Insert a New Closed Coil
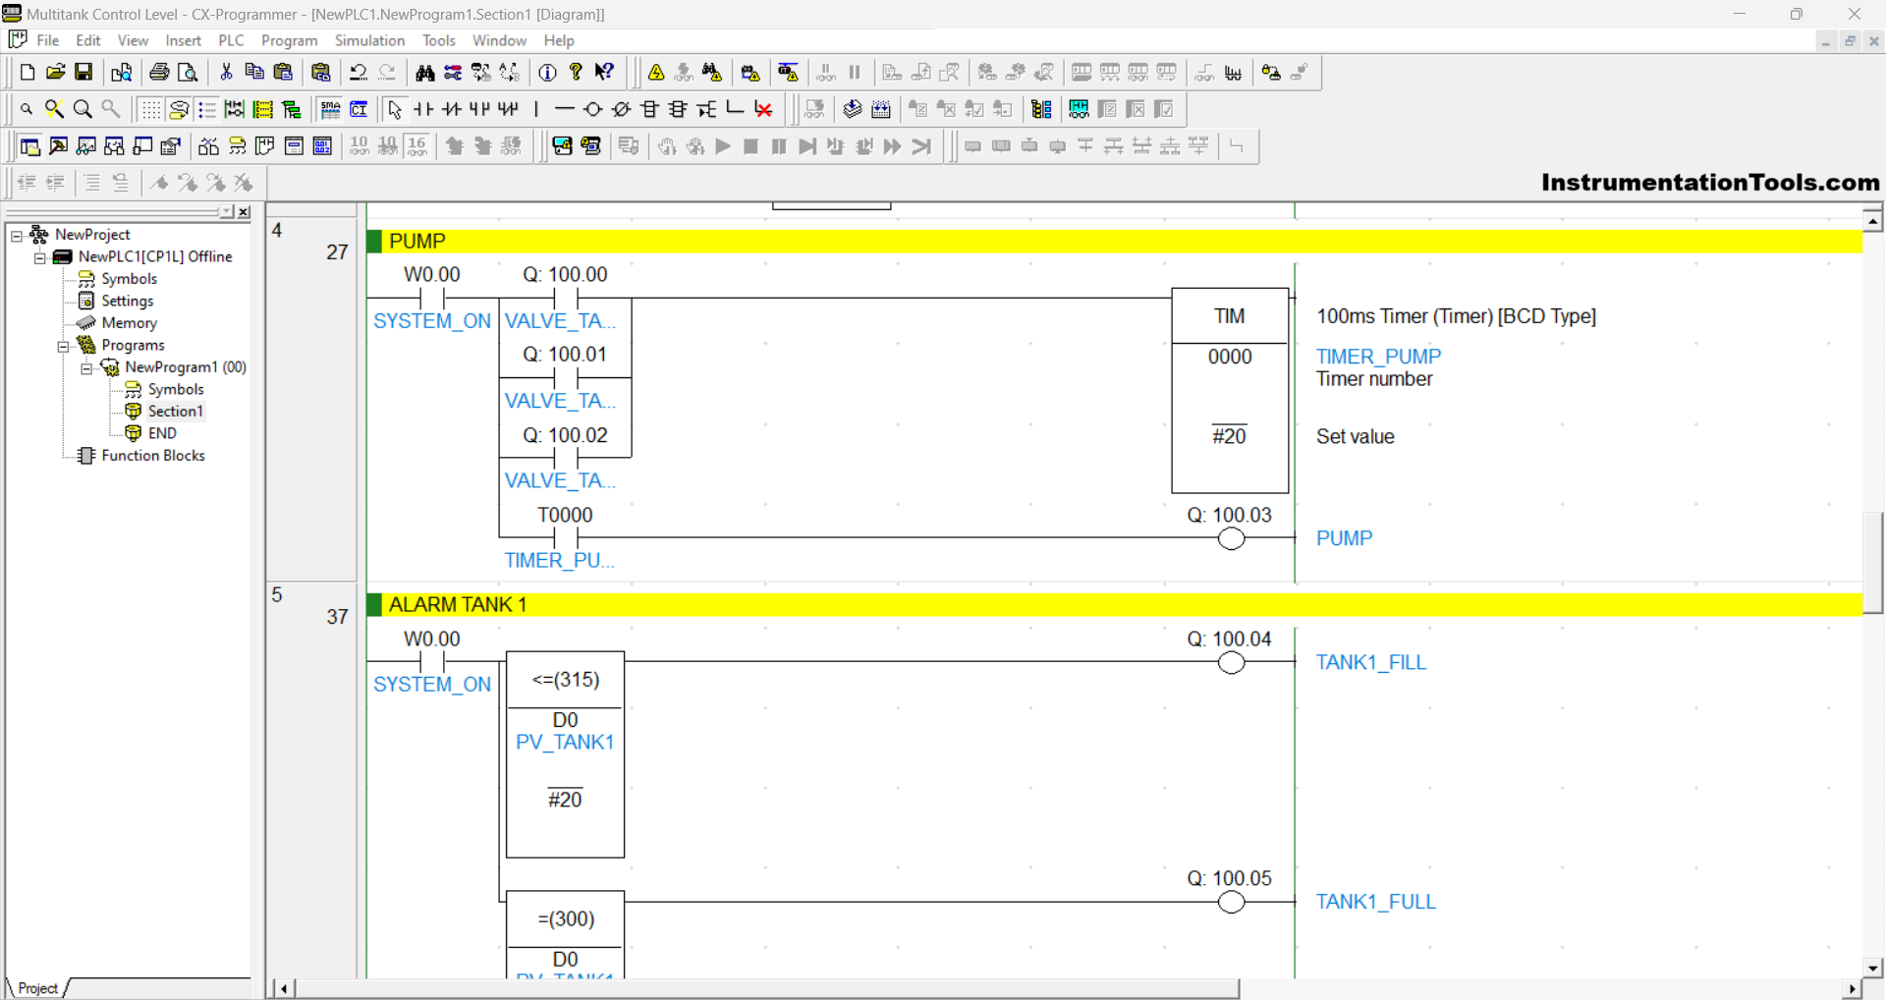 click(x=621, y=109)
